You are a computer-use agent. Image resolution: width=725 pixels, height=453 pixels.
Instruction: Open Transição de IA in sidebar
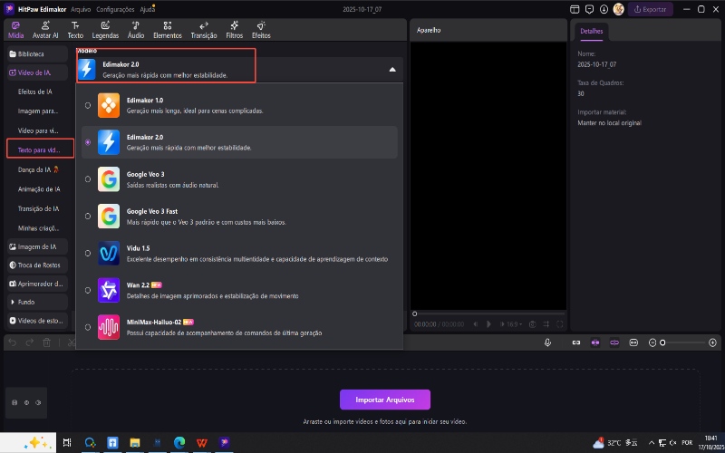click(x=38, y=208)
